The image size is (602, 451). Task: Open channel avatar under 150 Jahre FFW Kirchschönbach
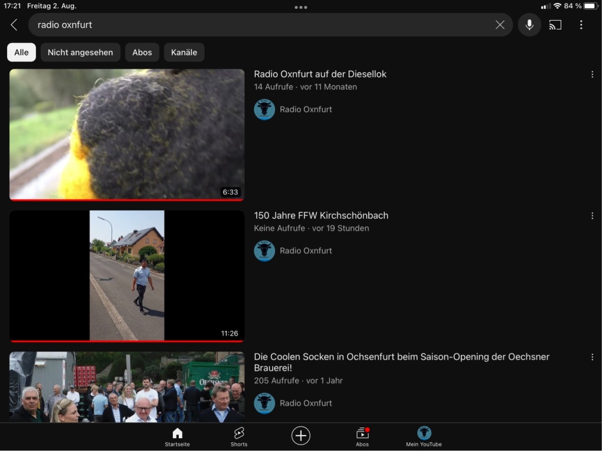[264, 251]
